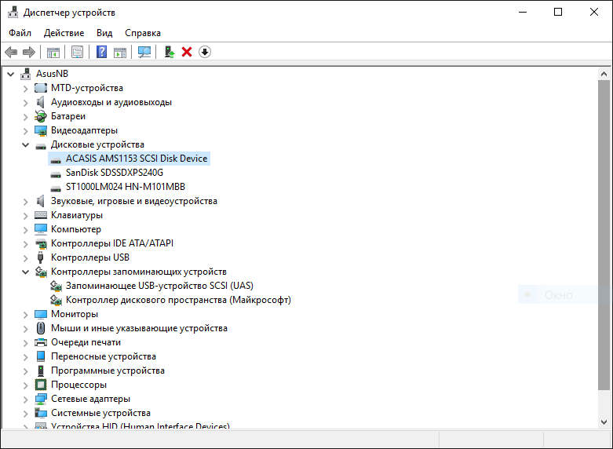This screenshot has width=613, height=449.
Task: Collapse the AsusNB root node
Action: pyautogui.click(x=10, y=74)
